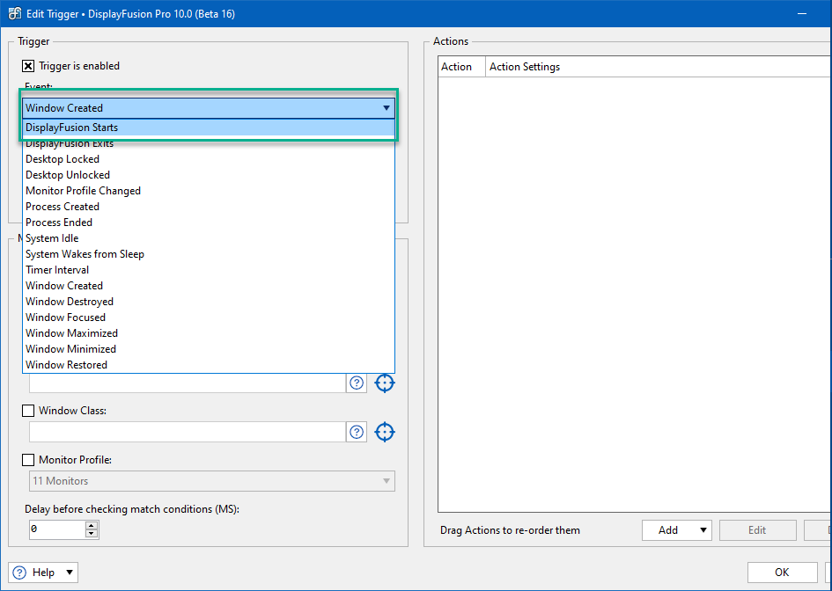Click the Help button
The width and height of the screenshot is (832, 591).
[x=43, y=573]
